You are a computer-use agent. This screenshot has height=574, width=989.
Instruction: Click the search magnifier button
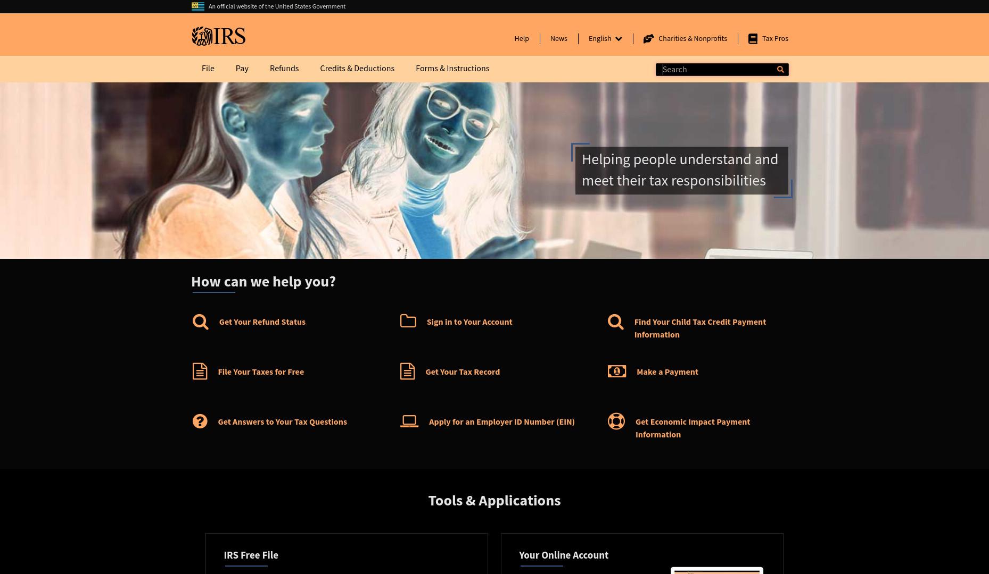coord(780,69)
